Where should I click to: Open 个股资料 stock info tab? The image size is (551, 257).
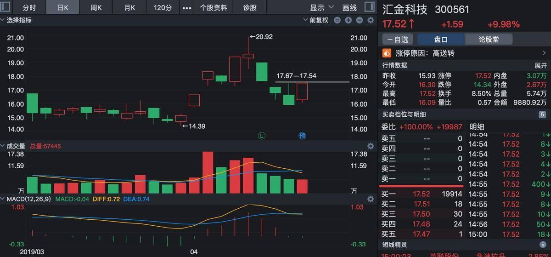pyautogui.click(x=214, y=8)
